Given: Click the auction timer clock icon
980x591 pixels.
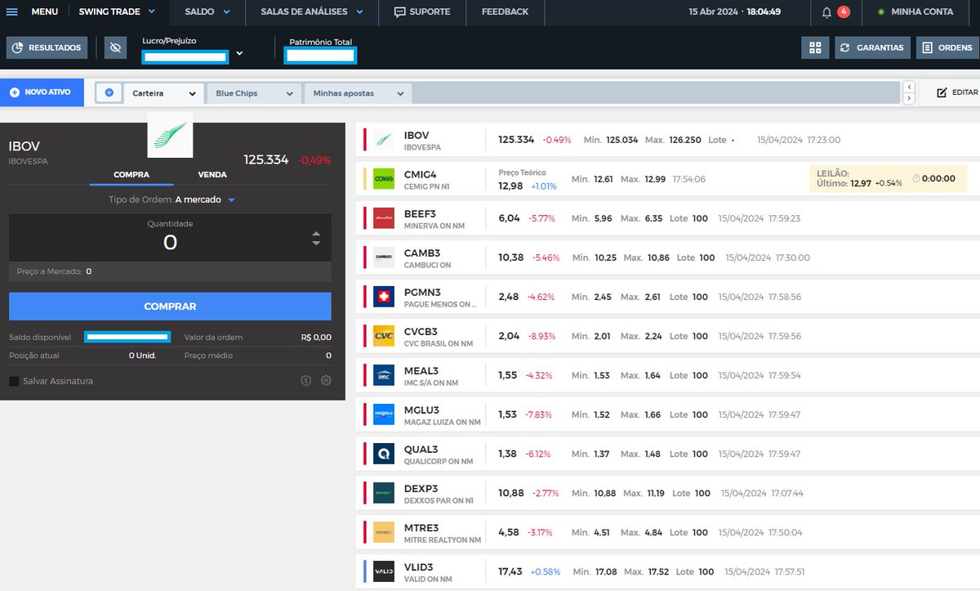Looking at the screenshot, I should [x=915, y=178].
